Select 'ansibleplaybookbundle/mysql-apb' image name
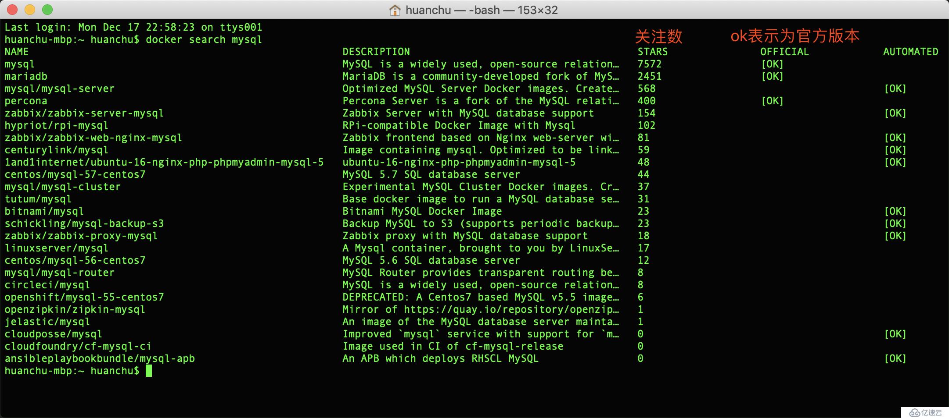949x418 pixels. (100, 358)
